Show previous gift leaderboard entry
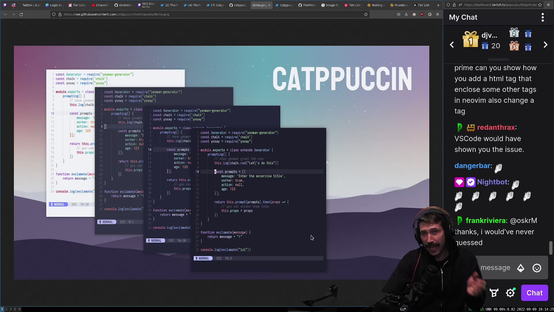 pyautogui.click(x=452, y=45)
